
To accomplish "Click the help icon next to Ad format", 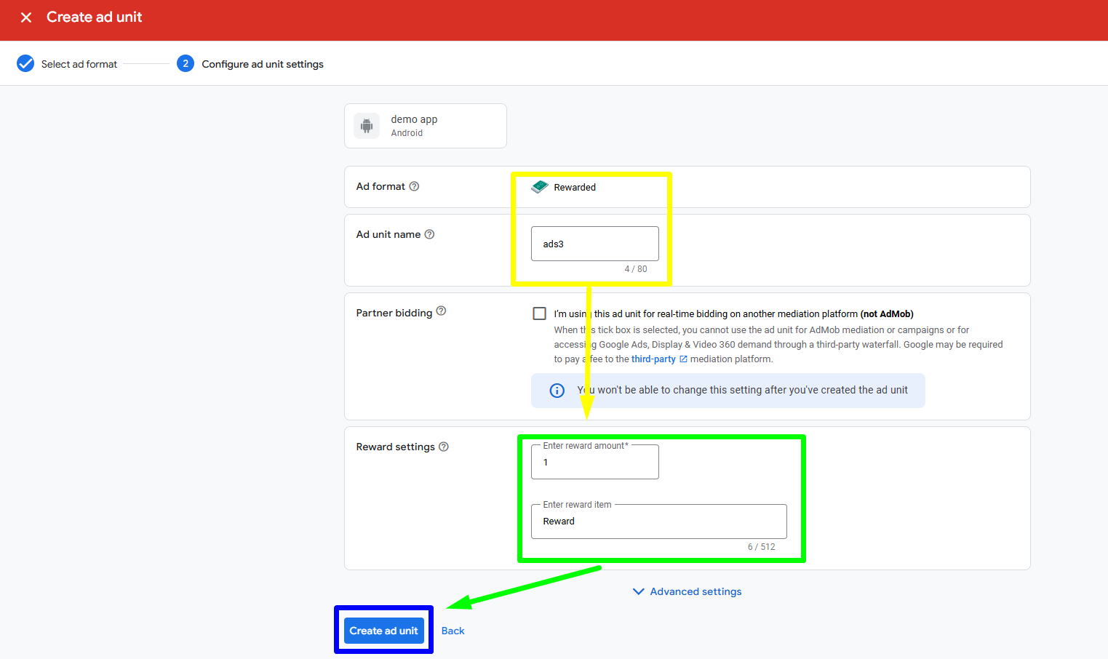I will pyautogui.click(x=414, y=186).
